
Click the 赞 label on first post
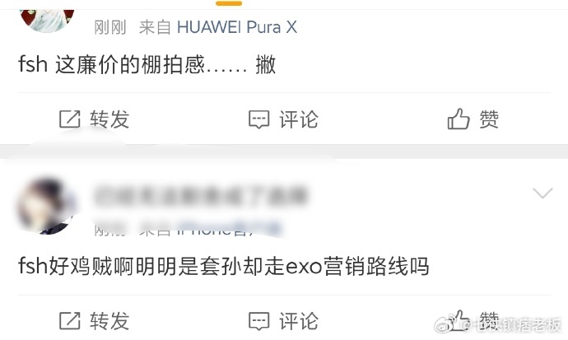coord(489,119)
